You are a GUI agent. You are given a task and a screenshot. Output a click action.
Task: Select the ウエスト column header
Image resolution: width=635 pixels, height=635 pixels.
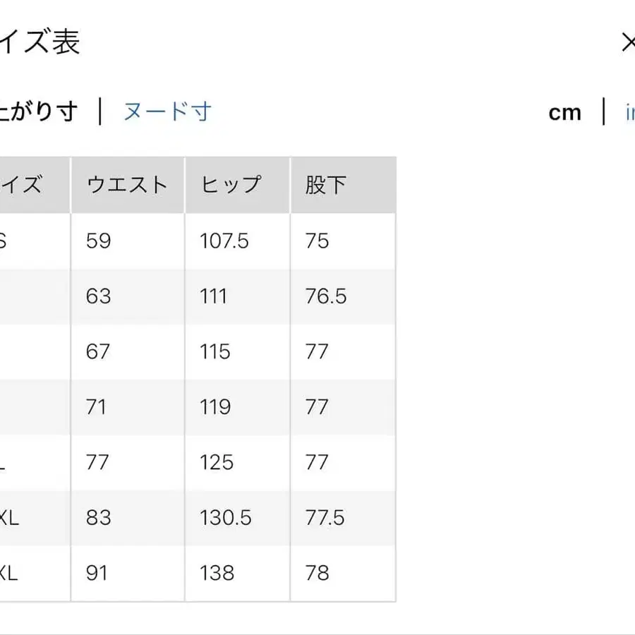tap(127, 183)
